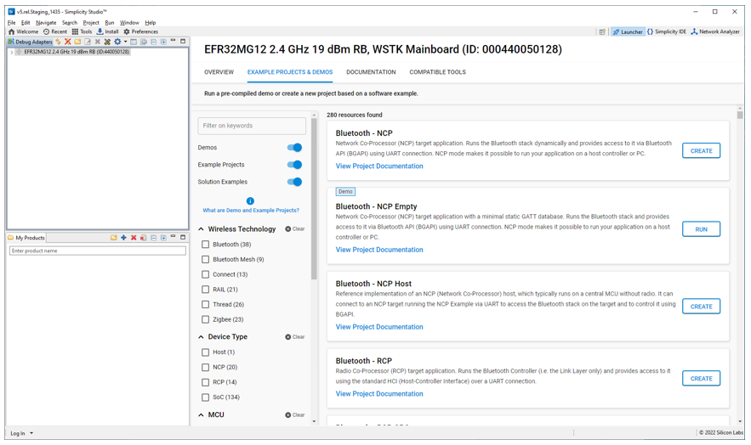Expand all in My Products view
This screenshot has height=445, width=751.
(x=163, y=238)
